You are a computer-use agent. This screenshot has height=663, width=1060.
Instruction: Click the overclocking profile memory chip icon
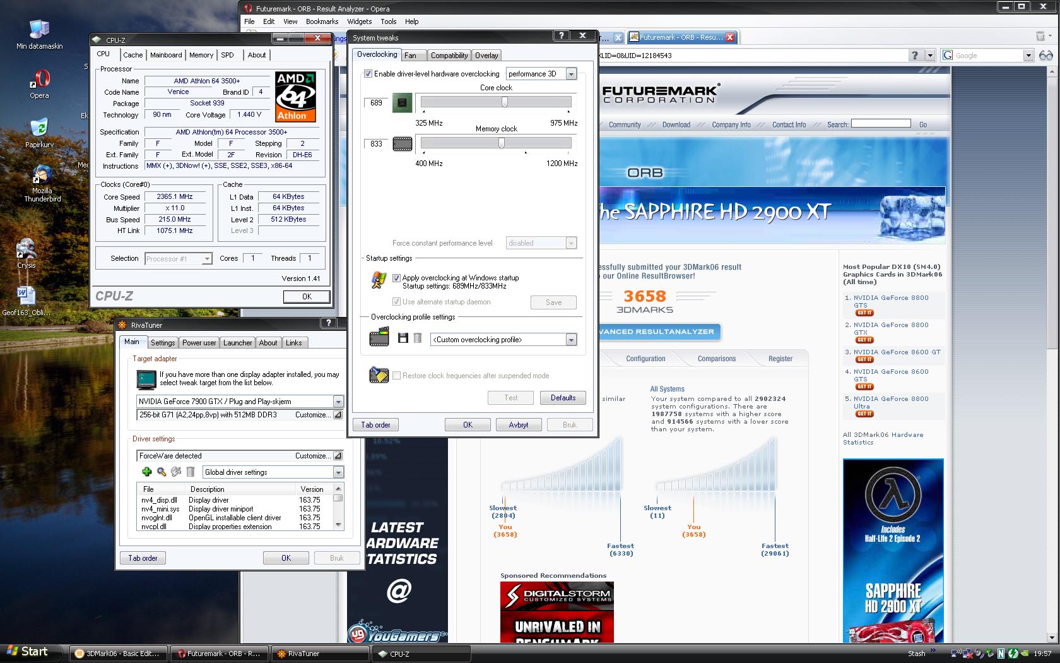(x=379, y=338)
